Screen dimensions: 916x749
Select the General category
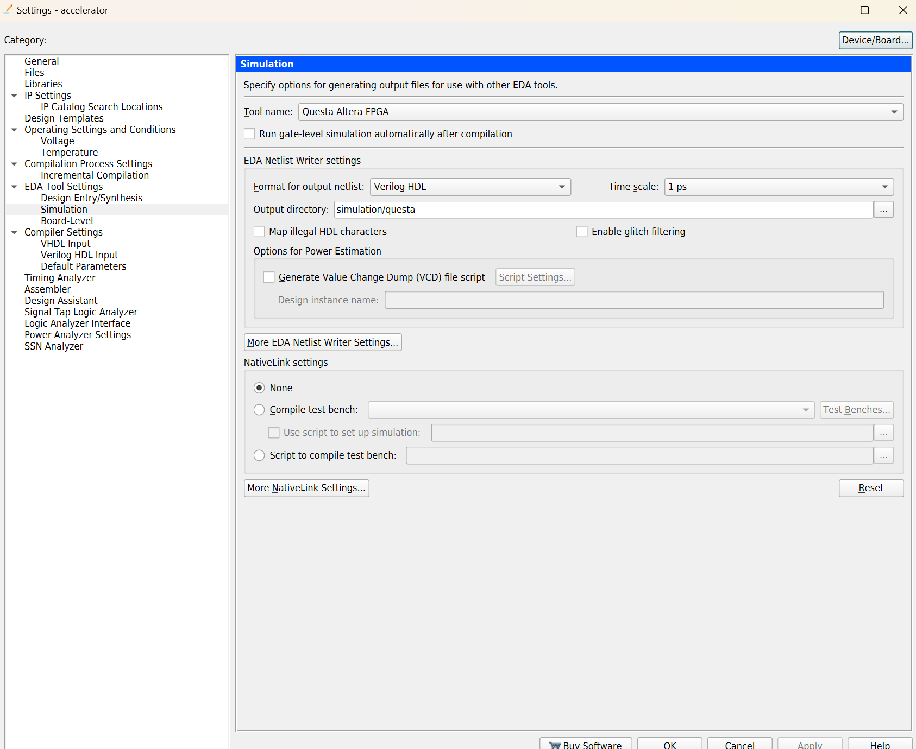point(41,61)
